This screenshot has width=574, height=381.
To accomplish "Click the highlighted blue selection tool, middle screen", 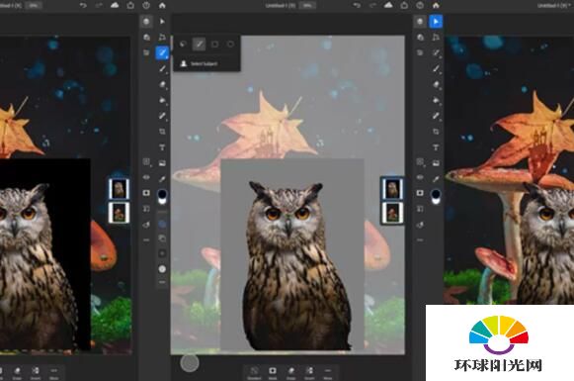I will (x=162, y=52).
